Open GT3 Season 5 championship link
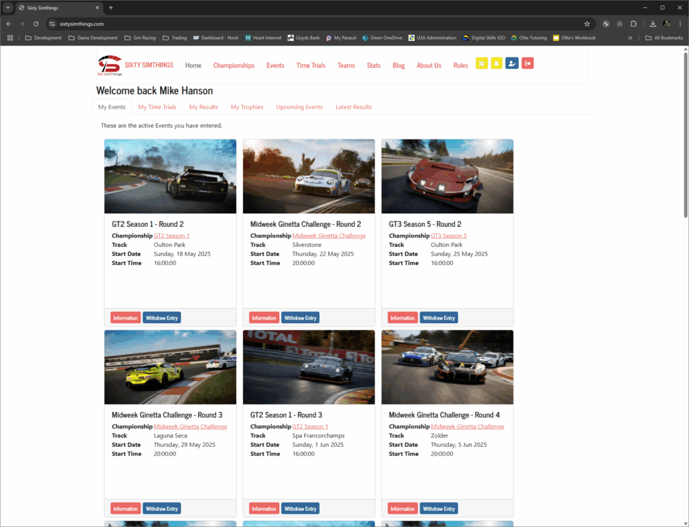The width and height of the screenshot is (689, 527). (449, 236)
